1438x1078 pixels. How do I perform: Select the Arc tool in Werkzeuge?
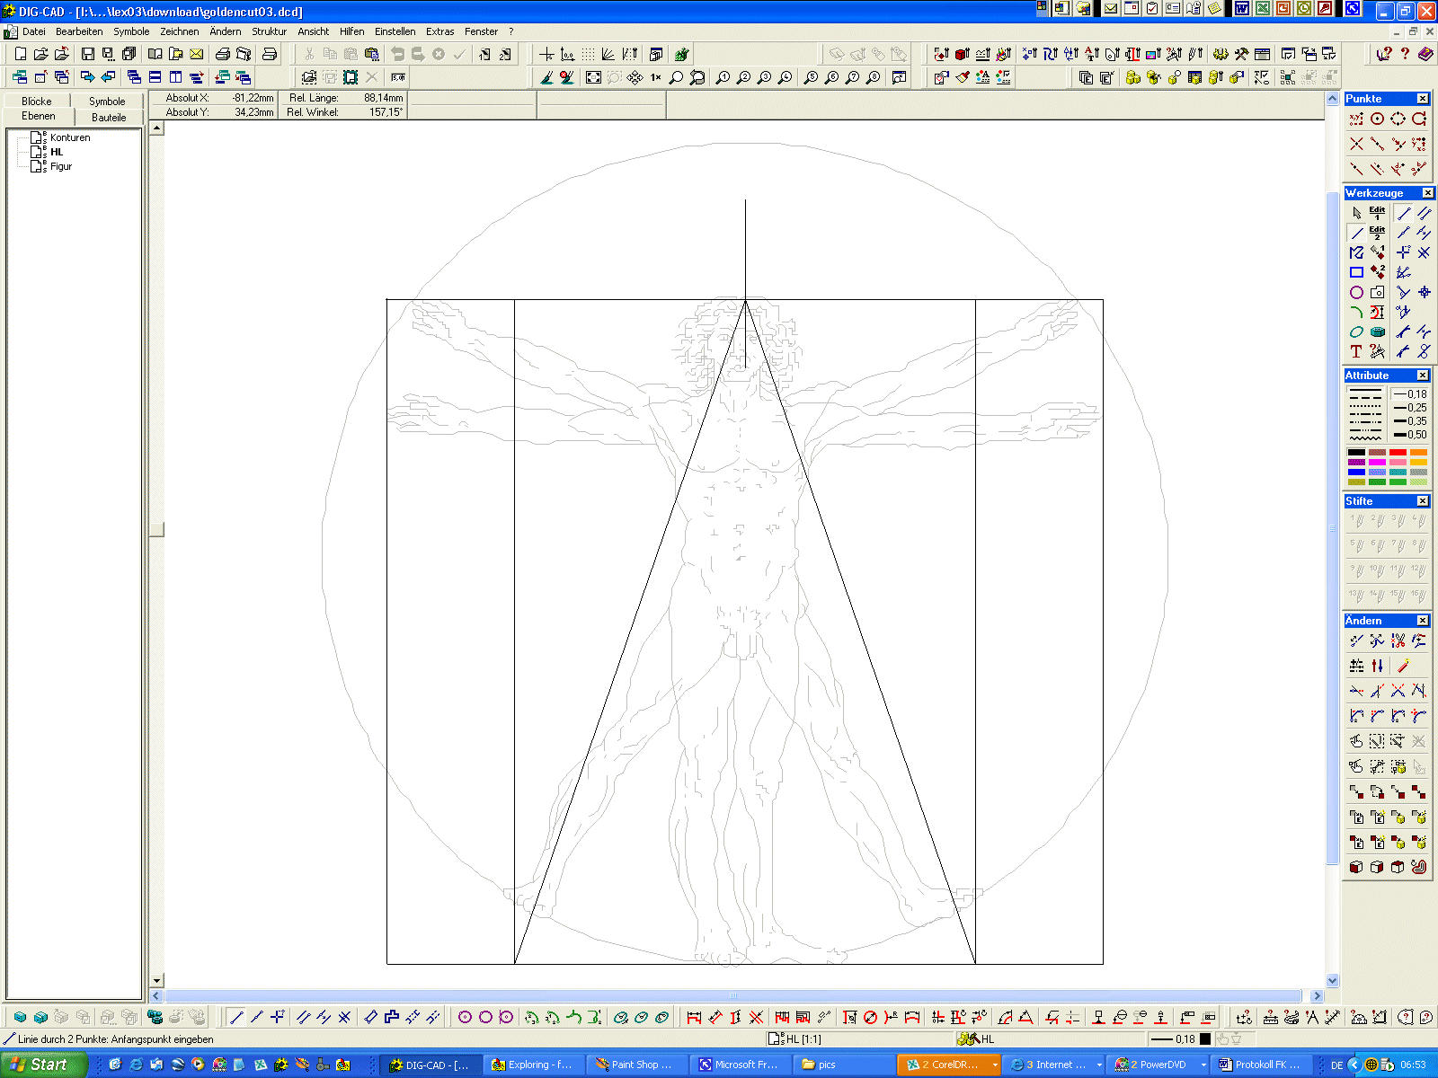click(x=1356, y=312)
